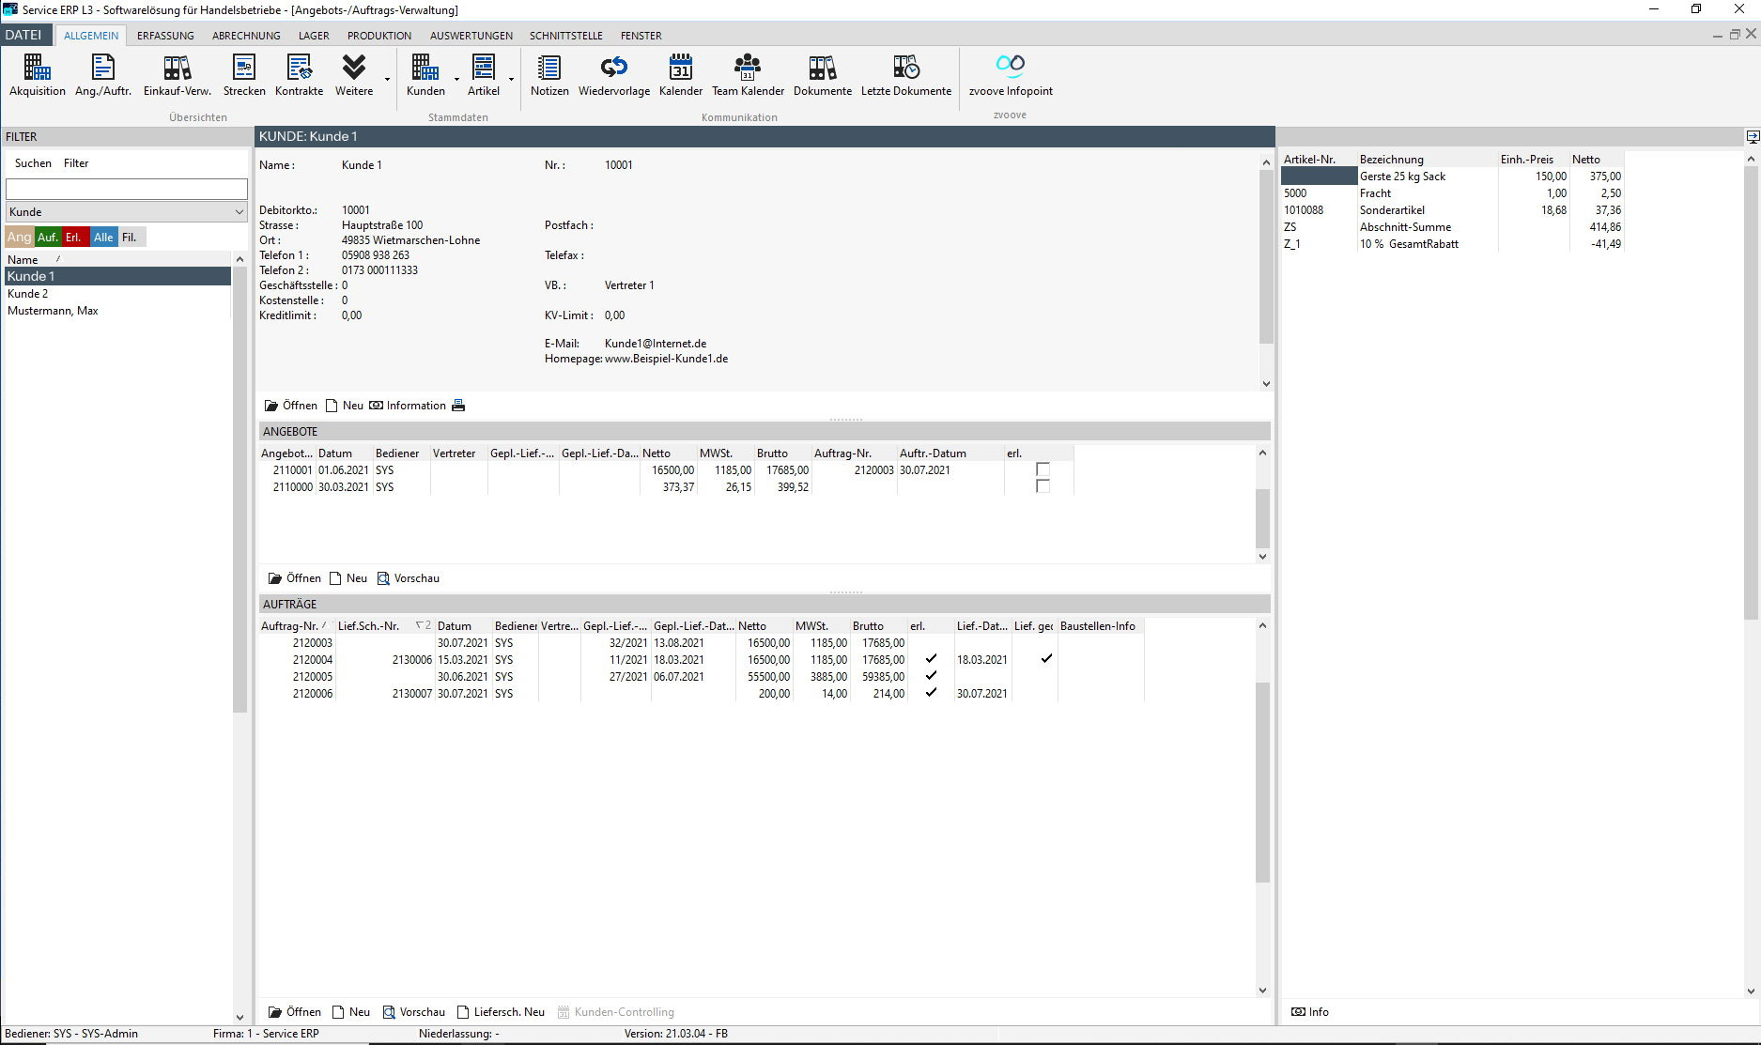Click into the Suchen input field

pyautogui.click(x=127, y=189)
